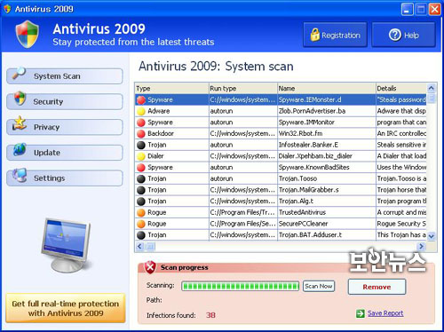The image size is (444, 332).
Task: Minimize the Antivirus 2009 window
Action: (407, 9)
